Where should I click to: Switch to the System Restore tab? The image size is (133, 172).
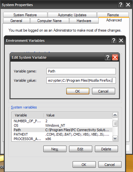(x=25, y=15)
